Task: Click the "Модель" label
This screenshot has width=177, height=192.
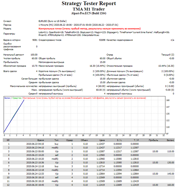Action: point(7,29)
